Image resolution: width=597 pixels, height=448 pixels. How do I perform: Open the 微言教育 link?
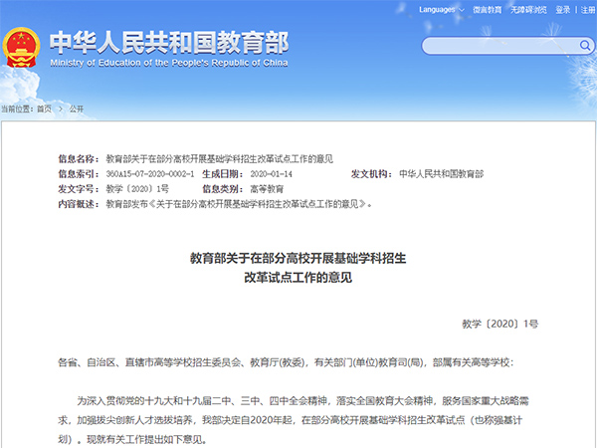(x=487, y=9)
